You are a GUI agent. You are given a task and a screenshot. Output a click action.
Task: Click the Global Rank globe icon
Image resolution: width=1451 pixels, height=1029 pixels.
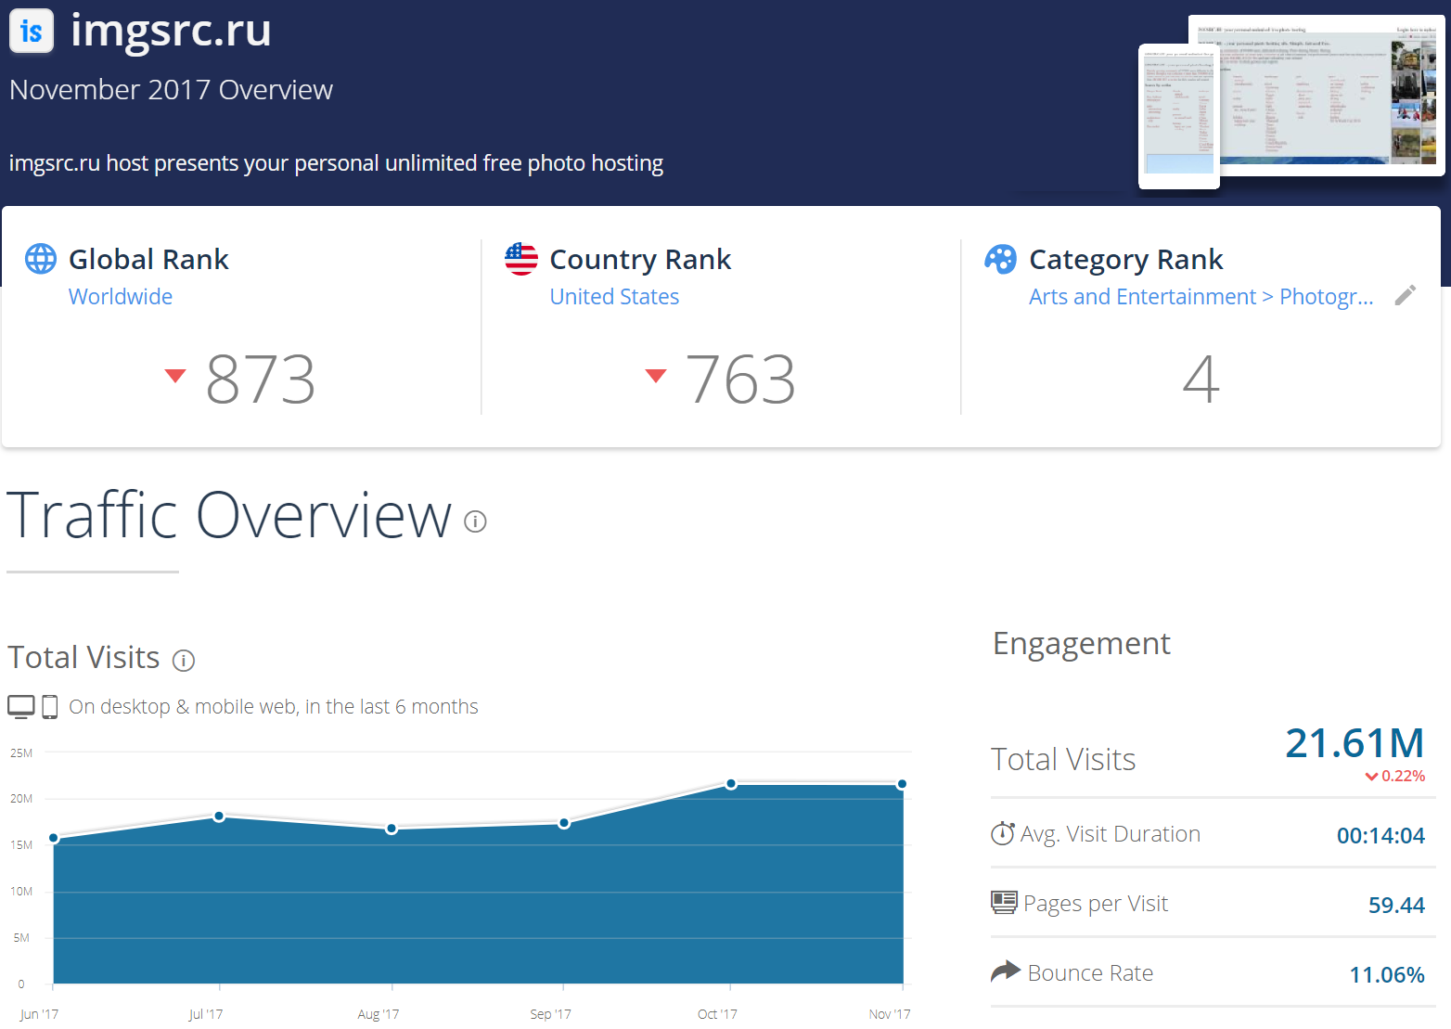point(41,259)
